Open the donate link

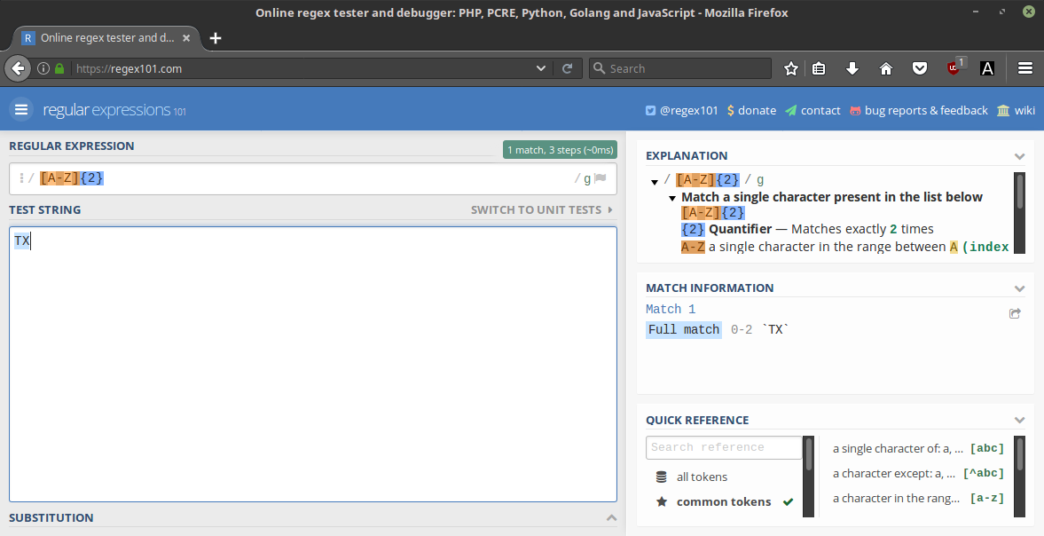751,111
